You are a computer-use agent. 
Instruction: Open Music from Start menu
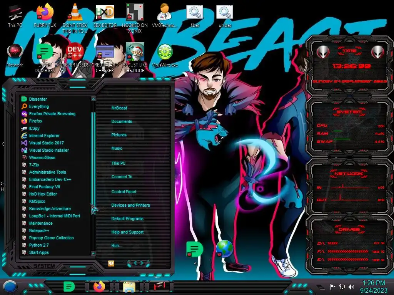pos(117,149)
